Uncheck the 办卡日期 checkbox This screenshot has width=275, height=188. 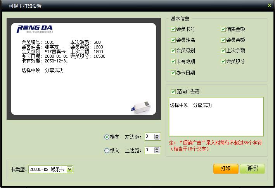click(173, 72)
